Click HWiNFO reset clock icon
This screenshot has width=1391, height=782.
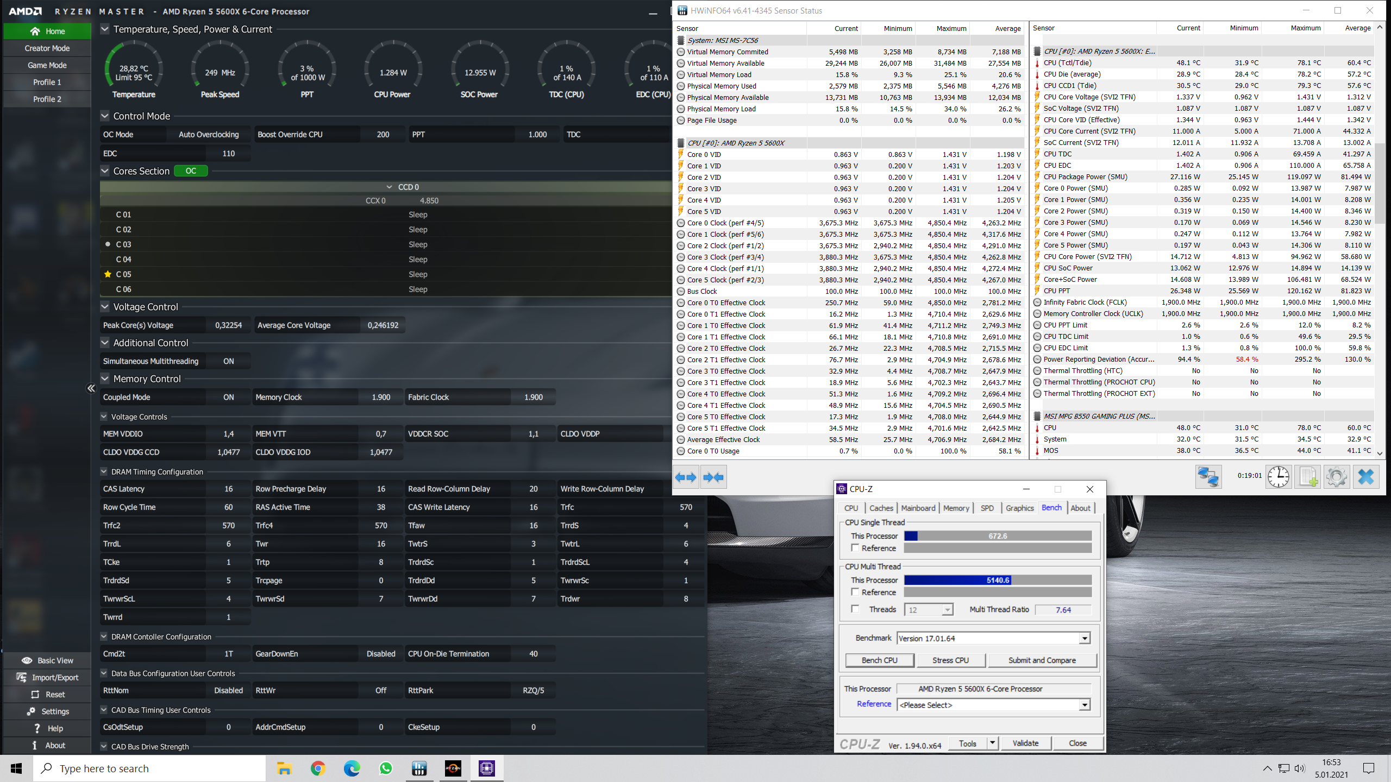click(x=1279, y=477)
